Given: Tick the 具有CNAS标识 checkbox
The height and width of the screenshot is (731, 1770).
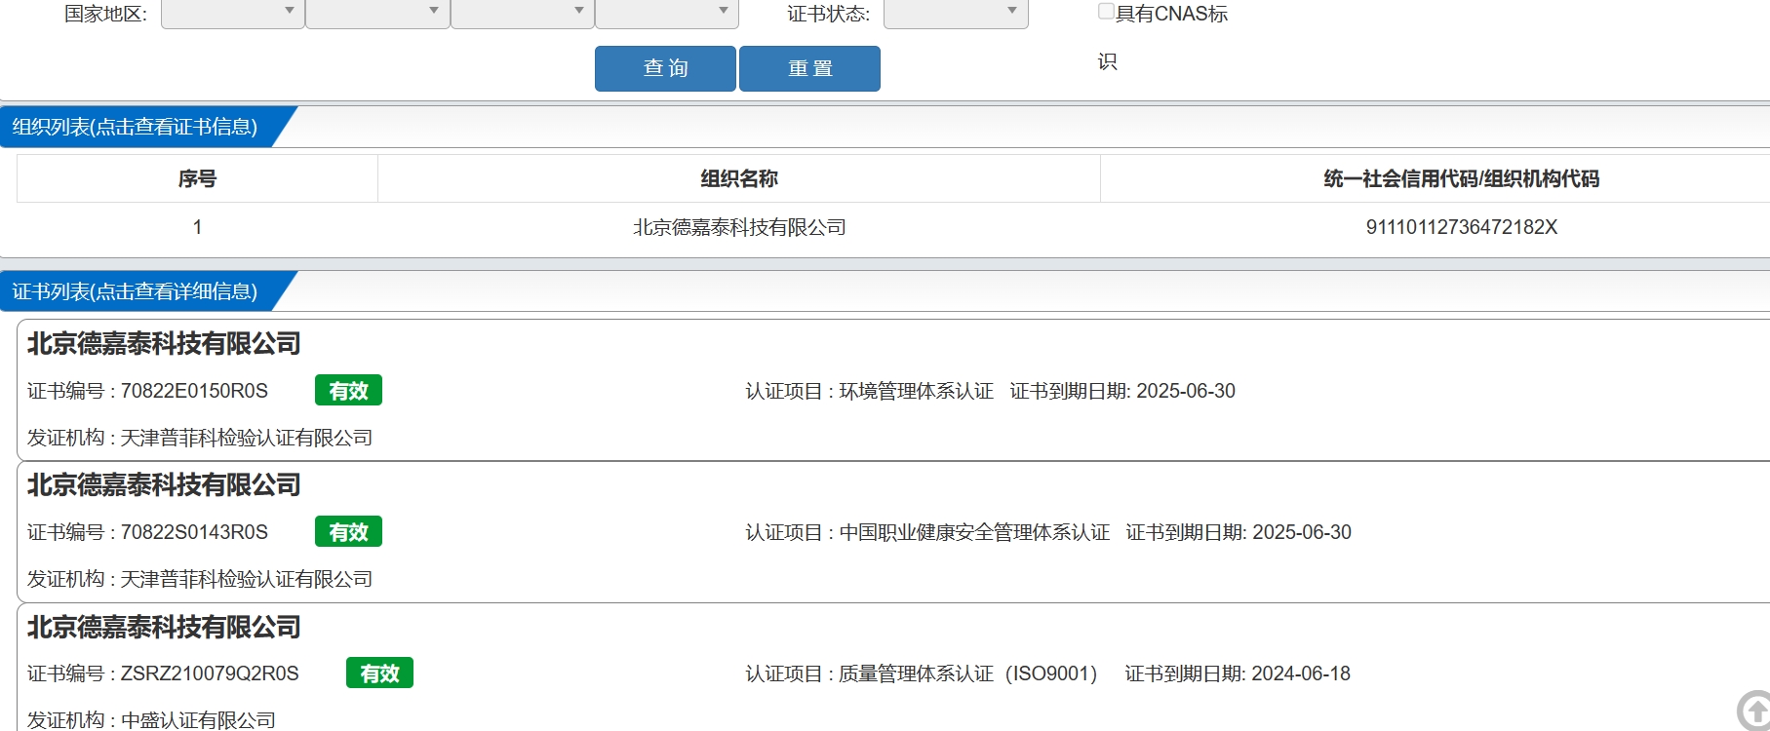Looking at the screenshot, I should tap(1106, 12).
